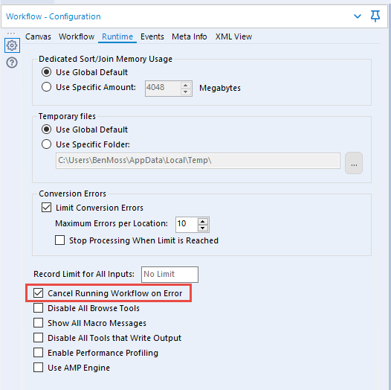Open the XML View tab
This screenshot has width=391, height=390.
coord(233,36)
